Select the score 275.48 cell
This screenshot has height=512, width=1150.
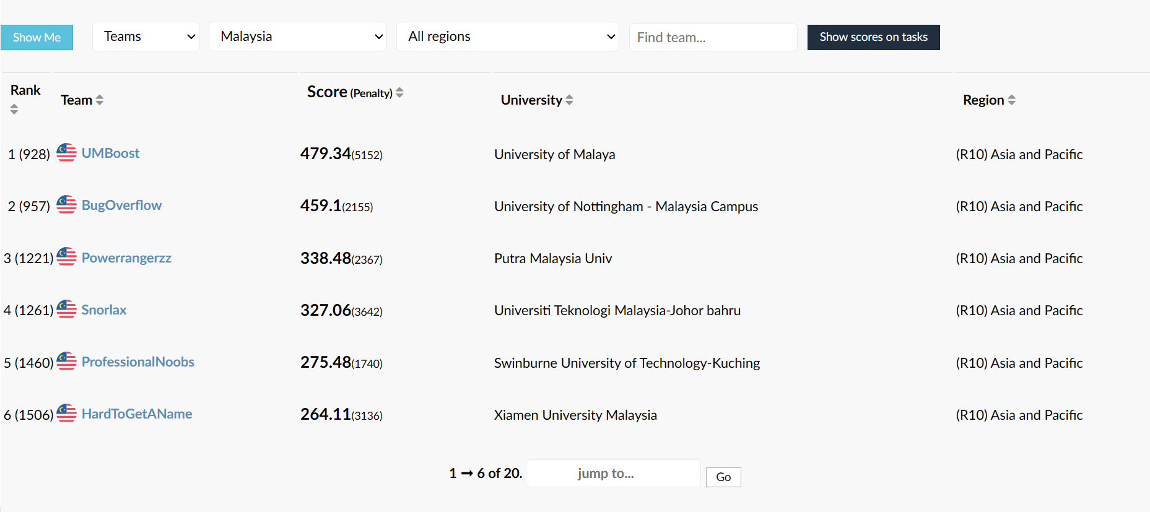[x=341, y=362]
